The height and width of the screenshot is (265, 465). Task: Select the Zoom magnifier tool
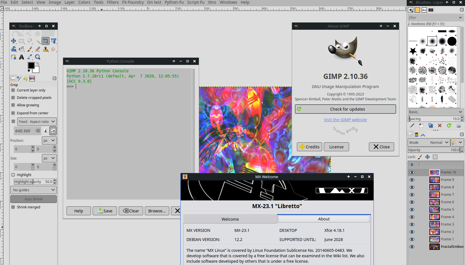pyautogui.click(x=38, y=57)
